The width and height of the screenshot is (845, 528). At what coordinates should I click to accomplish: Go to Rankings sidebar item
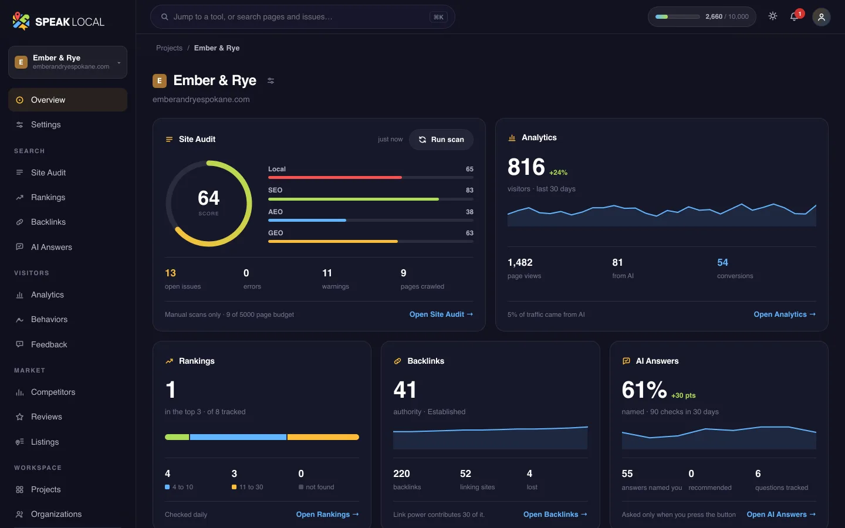coord(67,197)
